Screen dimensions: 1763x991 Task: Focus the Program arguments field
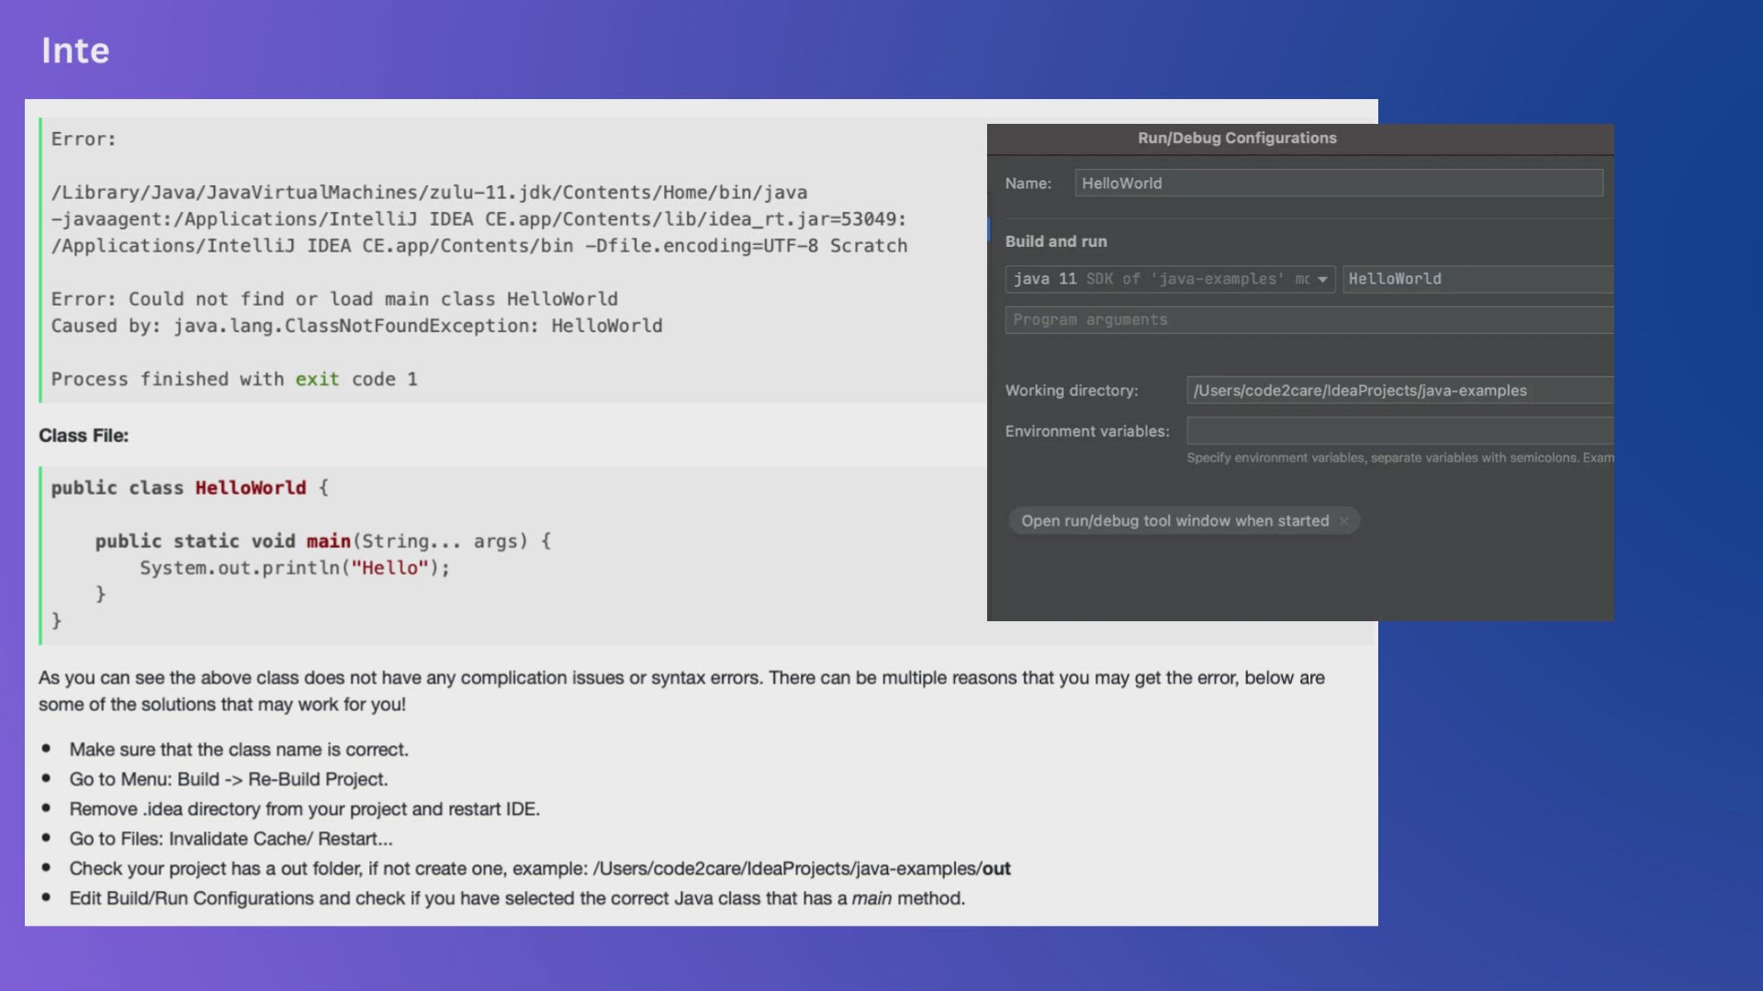1308,320
